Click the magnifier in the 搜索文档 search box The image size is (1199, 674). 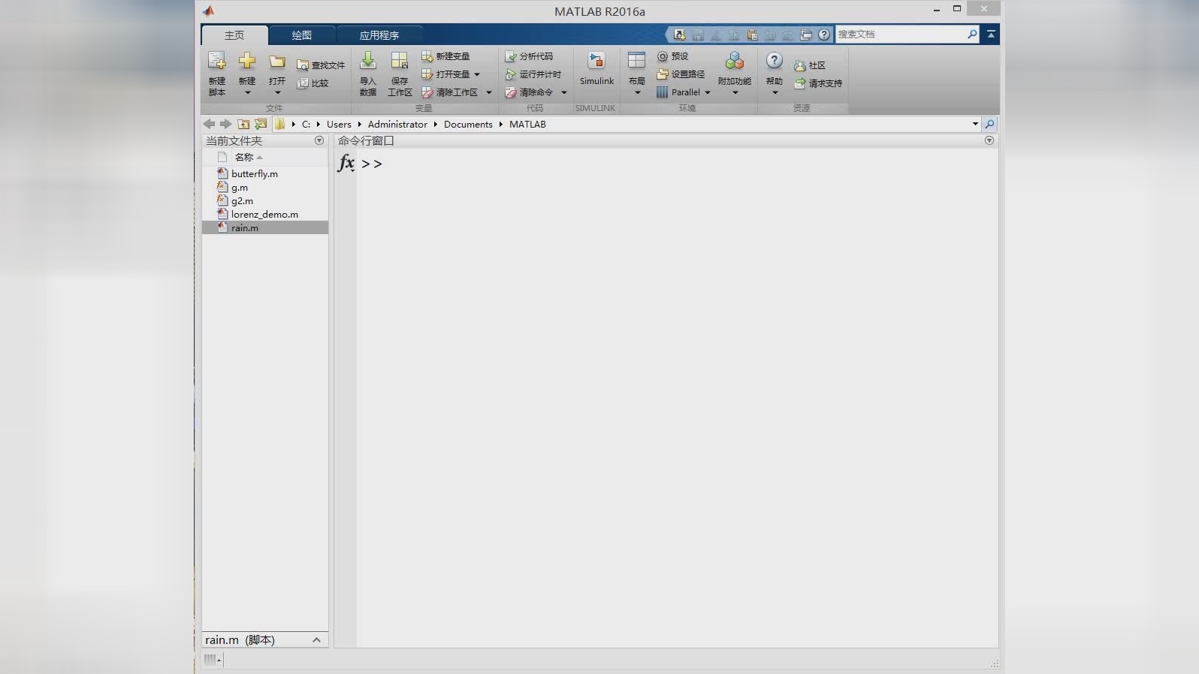point(972,34)
